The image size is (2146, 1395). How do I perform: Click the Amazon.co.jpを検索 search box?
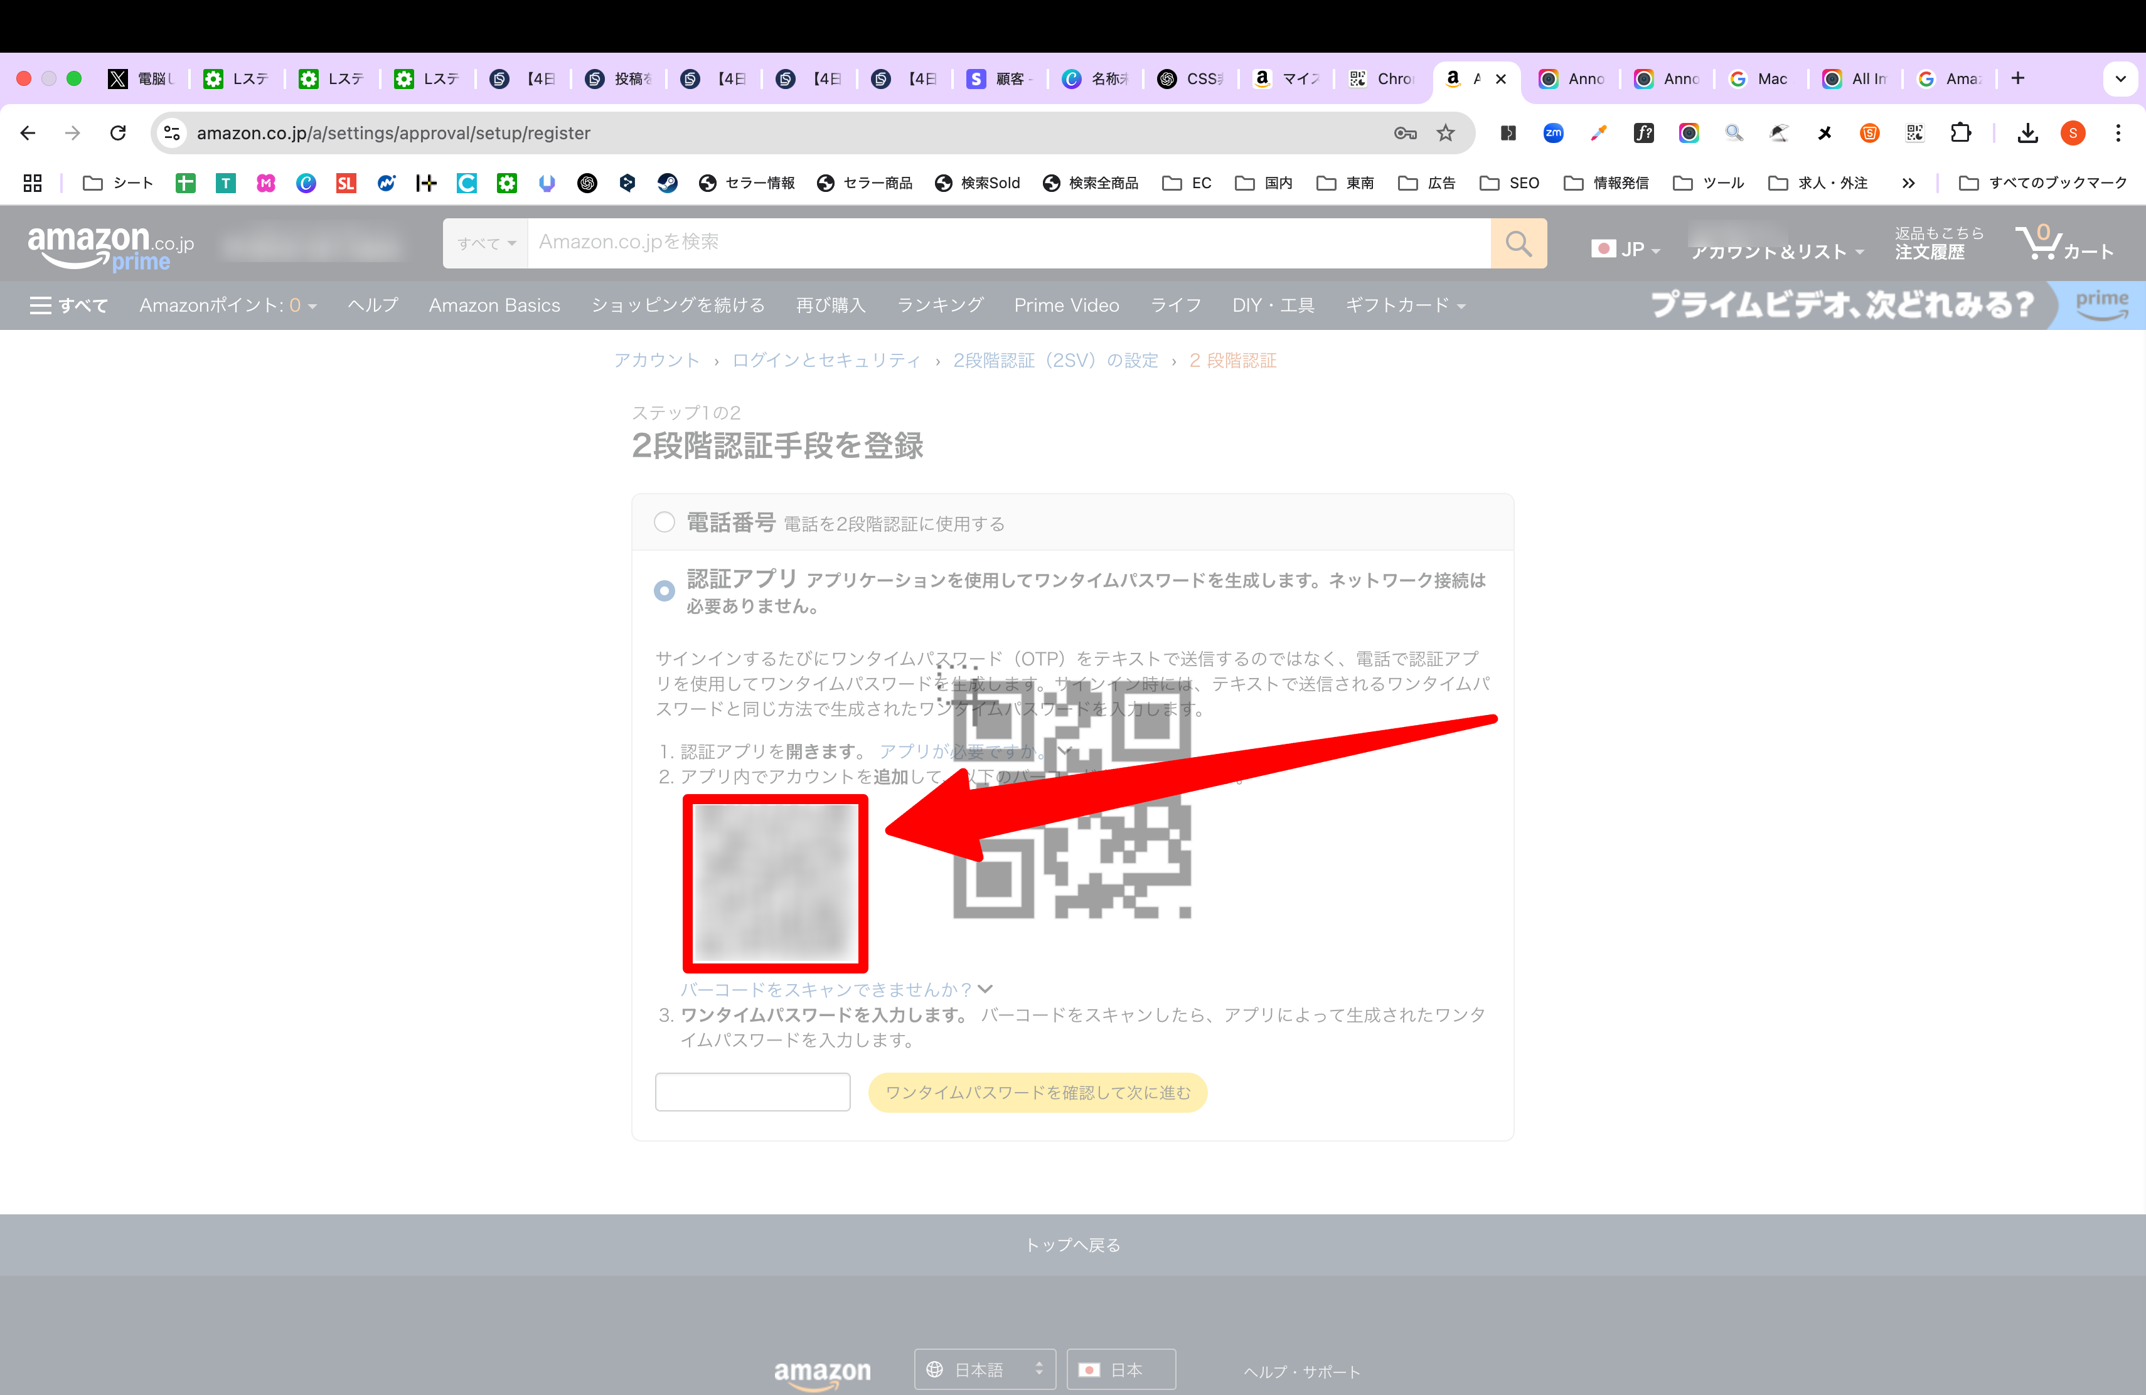point(1009,243)
